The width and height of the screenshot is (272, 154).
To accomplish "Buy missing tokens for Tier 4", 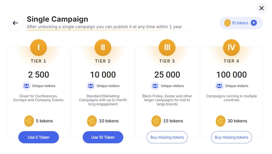I will pyautogui.click(x=231, y=137).
